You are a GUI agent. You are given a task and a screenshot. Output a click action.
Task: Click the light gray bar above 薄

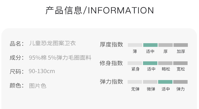click(135, 45)
